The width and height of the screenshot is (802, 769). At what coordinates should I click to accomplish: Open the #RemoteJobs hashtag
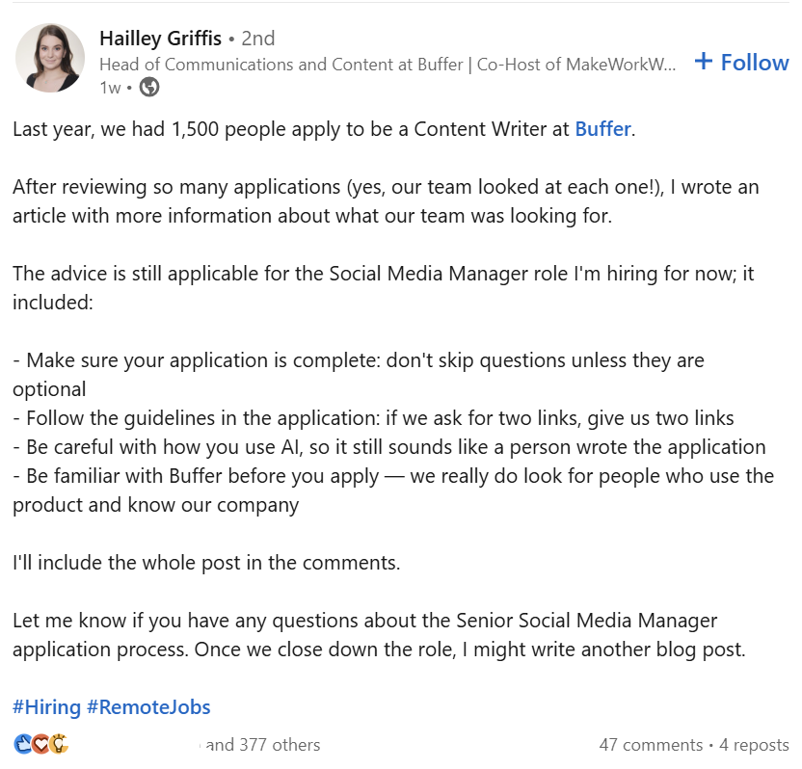[148, 707]
